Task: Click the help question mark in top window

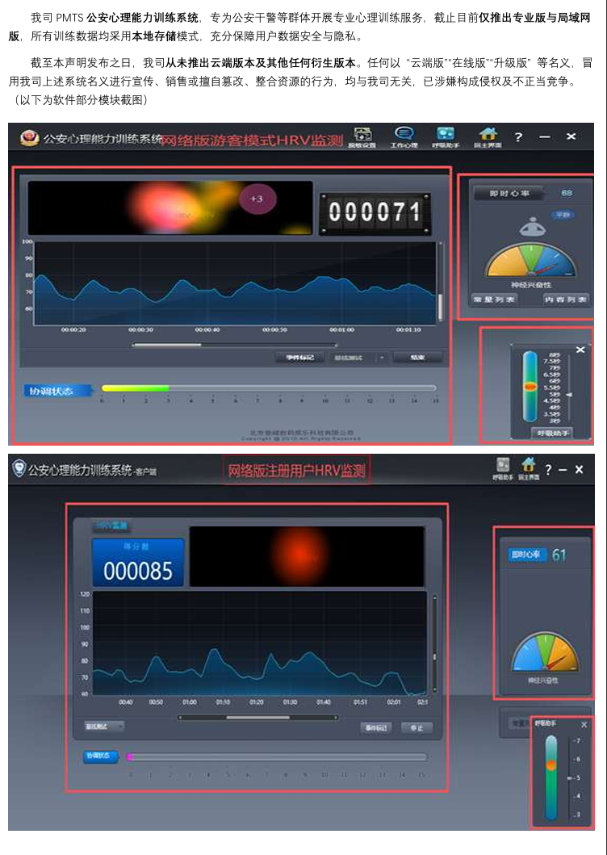Action: click(518, 137)
